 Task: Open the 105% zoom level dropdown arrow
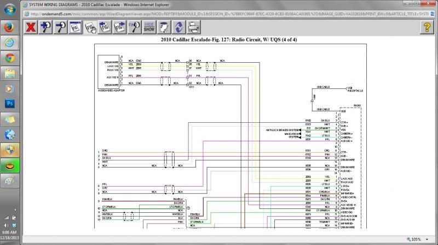pyautogui.click(x=427, y=239)
